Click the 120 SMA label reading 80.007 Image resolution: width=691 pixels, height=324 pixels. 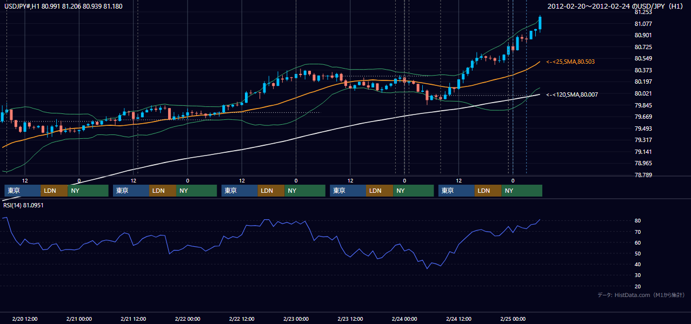(x=572, y=94)
